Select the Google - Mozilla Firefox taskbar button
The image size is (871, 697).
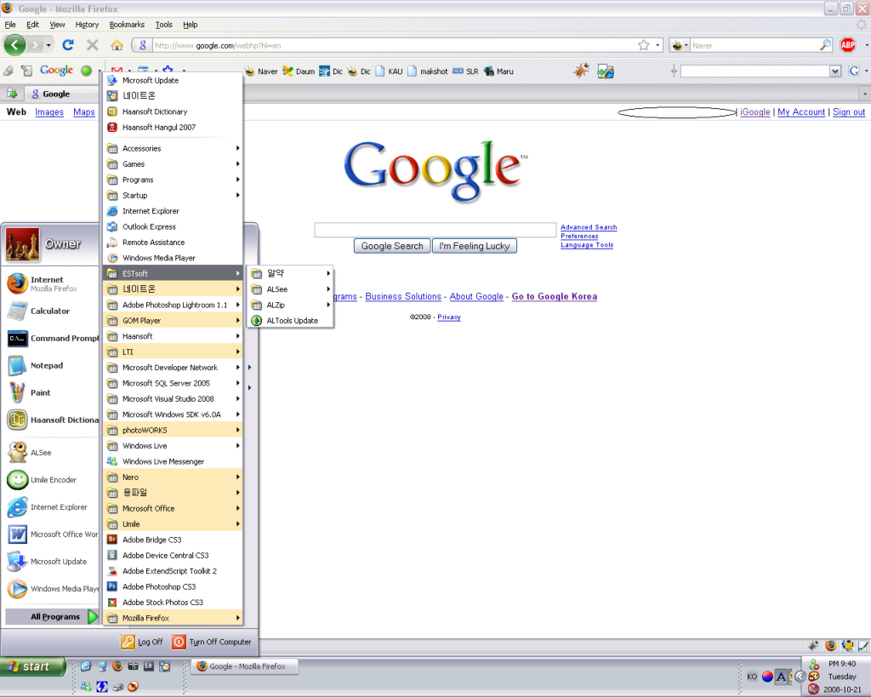244,666
